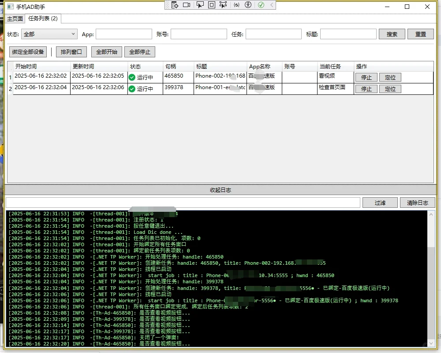This screenshot has width=441, height=353.
Task: Activate the Select Element cursor tool
Action: (200, 5)
